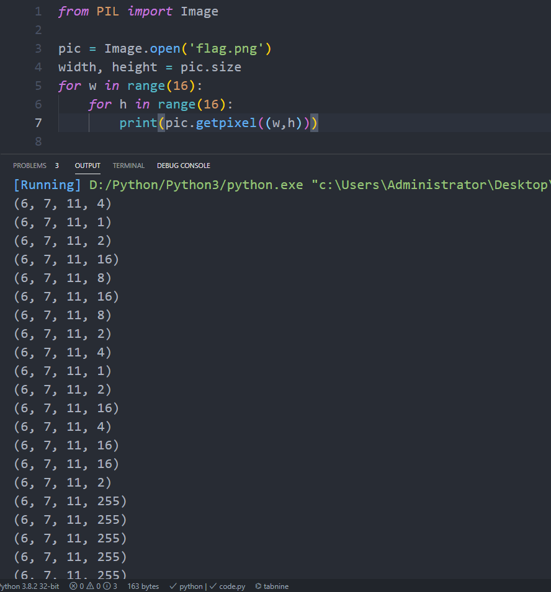Select the Python 3.8.2 32-bit interpreter entry
Screen dimensions: 551x592
coord(30,586)
